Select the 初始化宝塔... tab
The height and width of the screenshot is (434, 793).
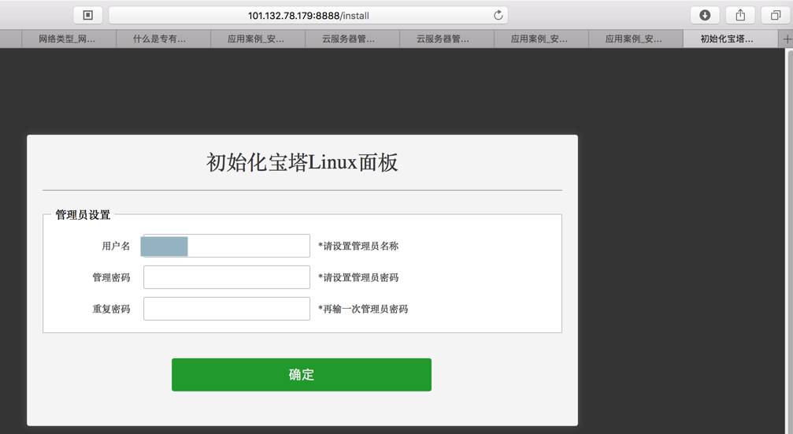pyautogui.click(x=730, y=39)
